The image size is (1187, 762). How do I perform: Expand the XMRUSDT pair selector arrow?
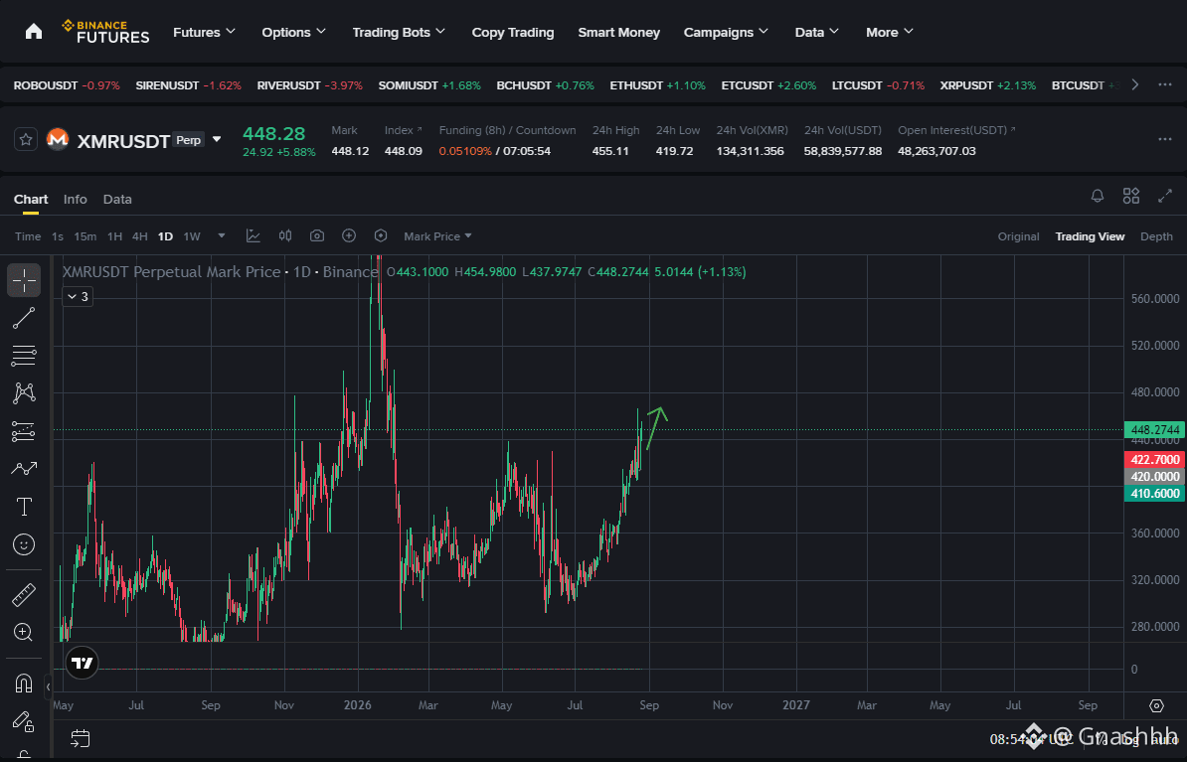click(x=217, y=139)
